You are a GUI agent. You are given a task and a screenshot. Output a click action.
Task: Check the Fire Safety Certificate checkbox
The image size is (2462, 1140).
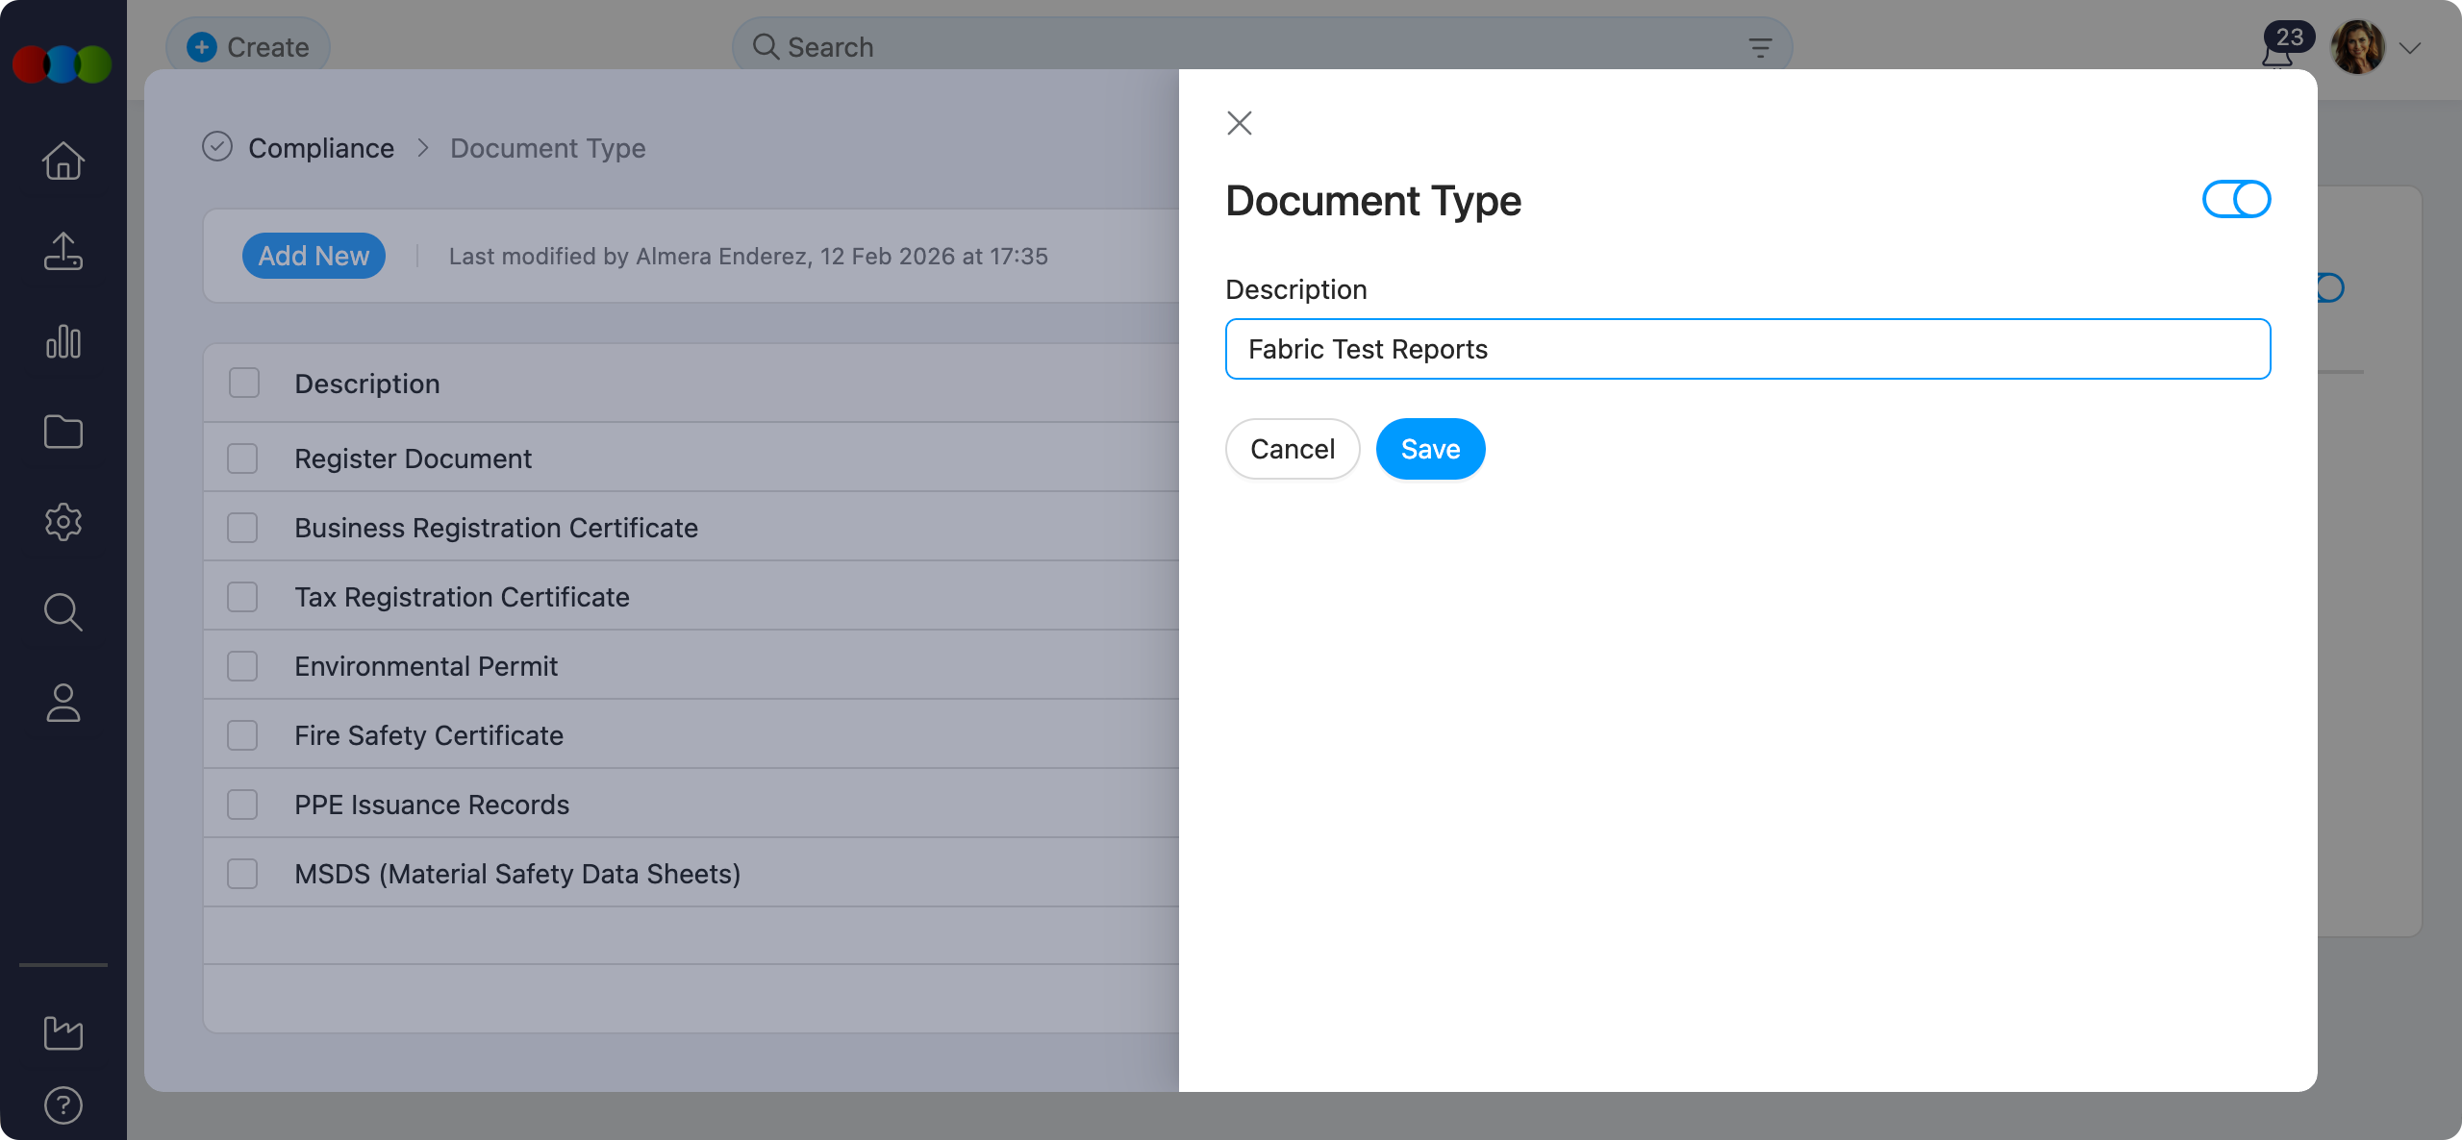tap(242, 734)
